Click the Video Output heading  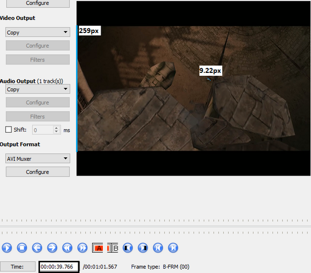click(18, 18)
